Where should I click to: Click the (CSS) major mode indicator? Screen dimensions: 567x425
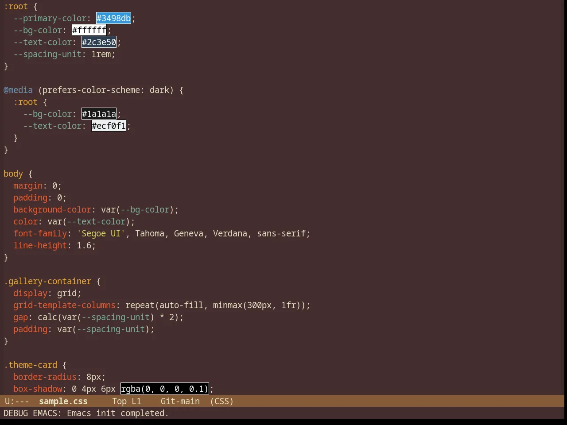tap(221, 401)
